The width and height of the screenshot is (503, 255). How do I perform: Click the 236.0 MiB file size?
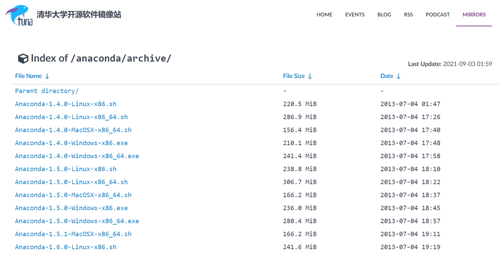coord(300,208)
